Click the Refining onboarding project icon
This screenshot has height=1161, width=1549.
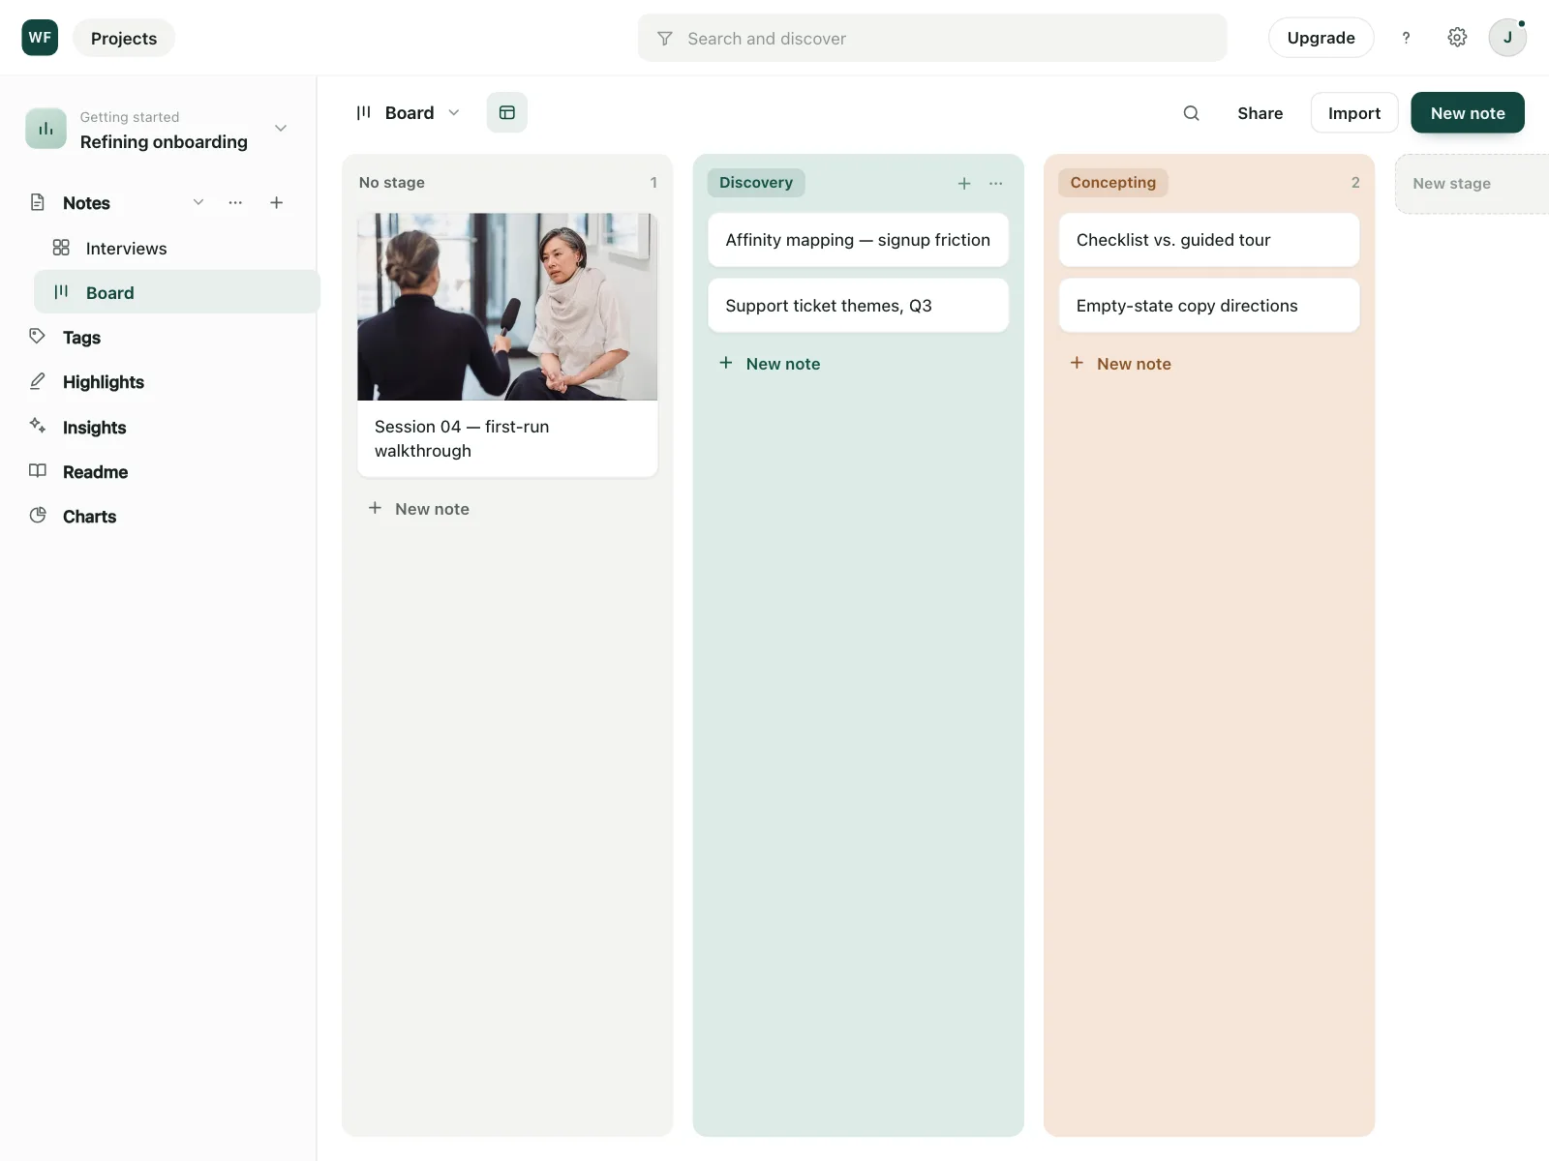[x=46, y=129]
